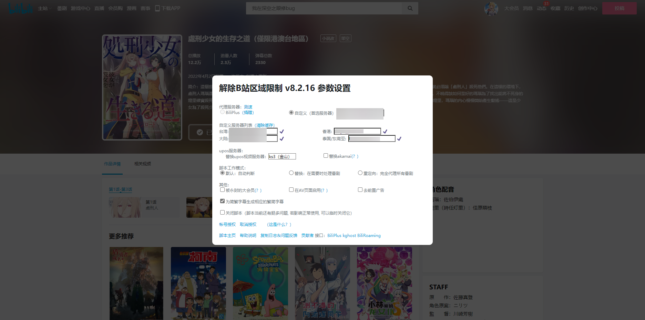The height and width of the screenshot is (320, 645).
Task: Click the search magnifier icon
Action: [410, 8]
